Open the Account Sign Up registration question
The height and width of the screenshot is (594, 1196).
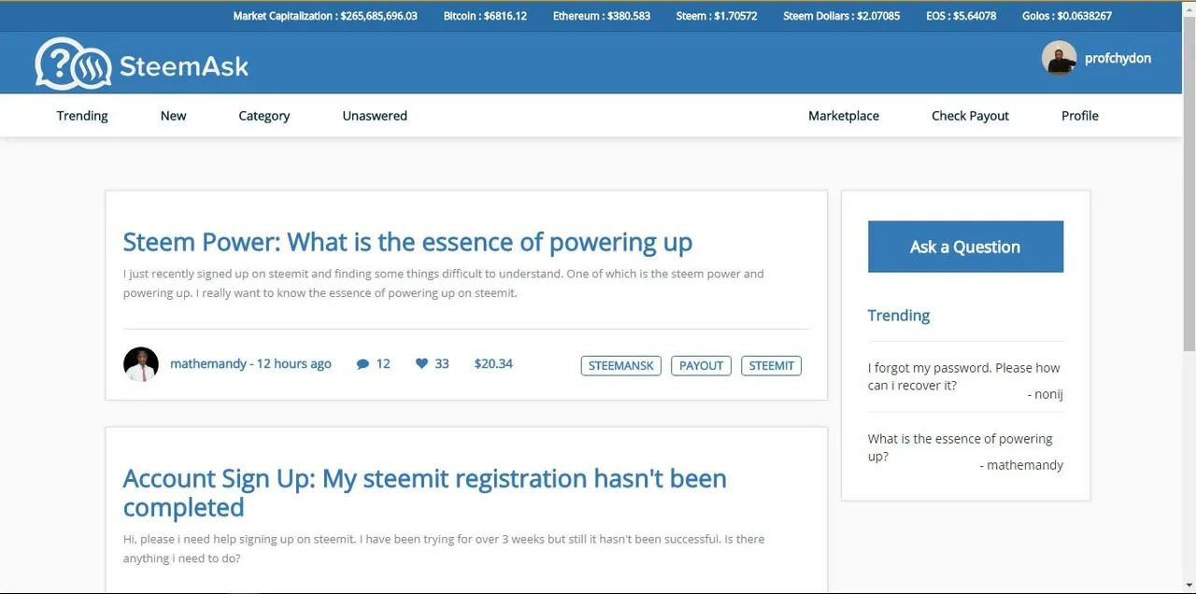click(425, 493)
